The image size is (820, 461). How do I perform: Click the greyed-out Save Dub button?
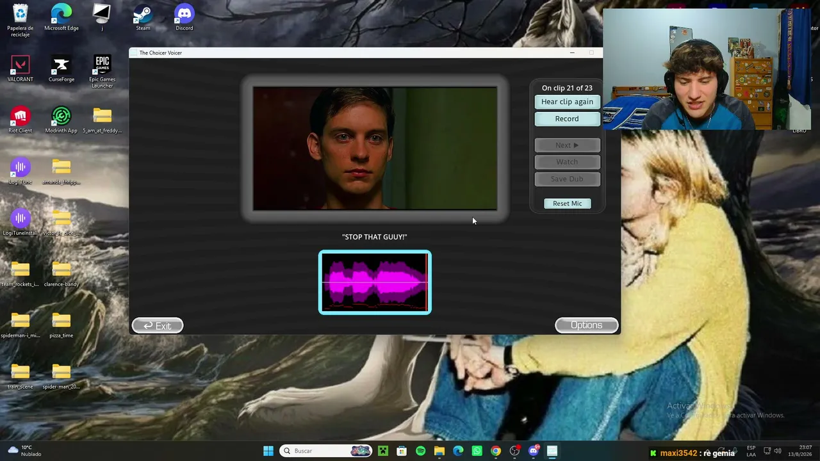tap(567, 179)
